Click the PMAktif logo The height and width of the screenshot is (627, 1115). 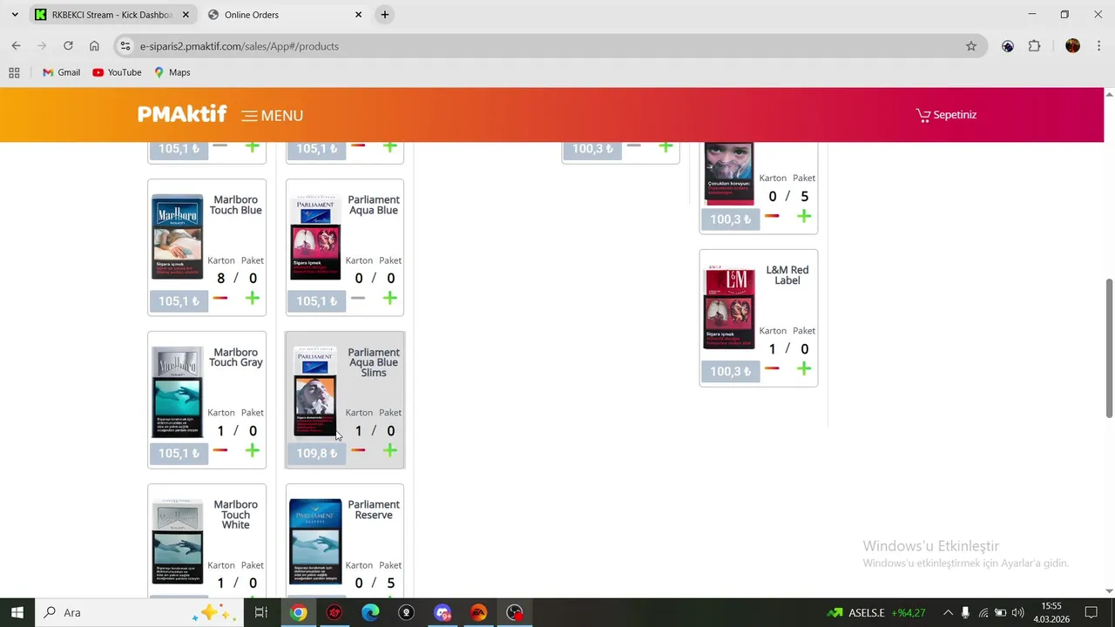tap(182, 114)
